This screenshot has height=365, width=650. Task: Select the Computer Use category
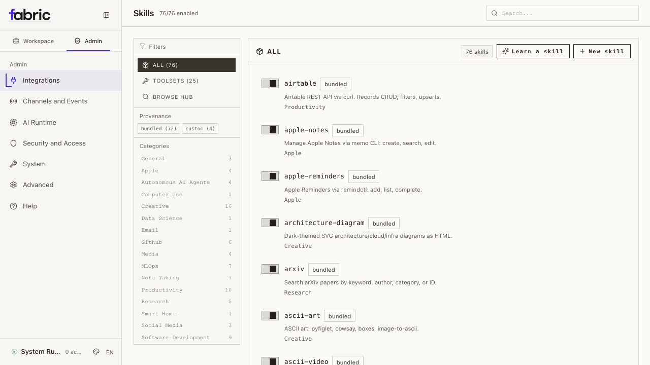186,195
